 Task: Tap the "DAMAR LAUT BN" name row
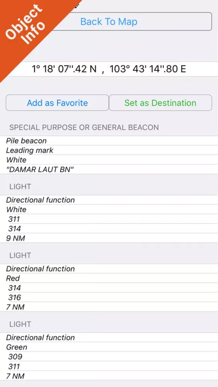point(109,170)
